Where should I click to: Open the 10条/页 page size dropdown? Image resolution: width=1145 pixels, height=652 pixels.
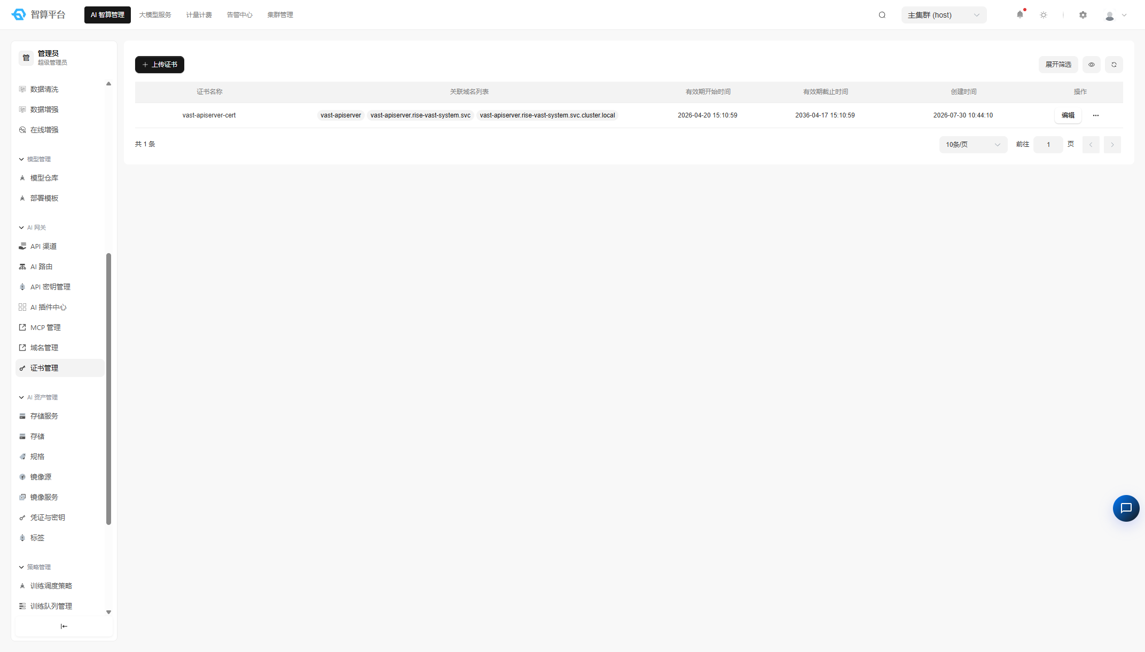[973, 145]
